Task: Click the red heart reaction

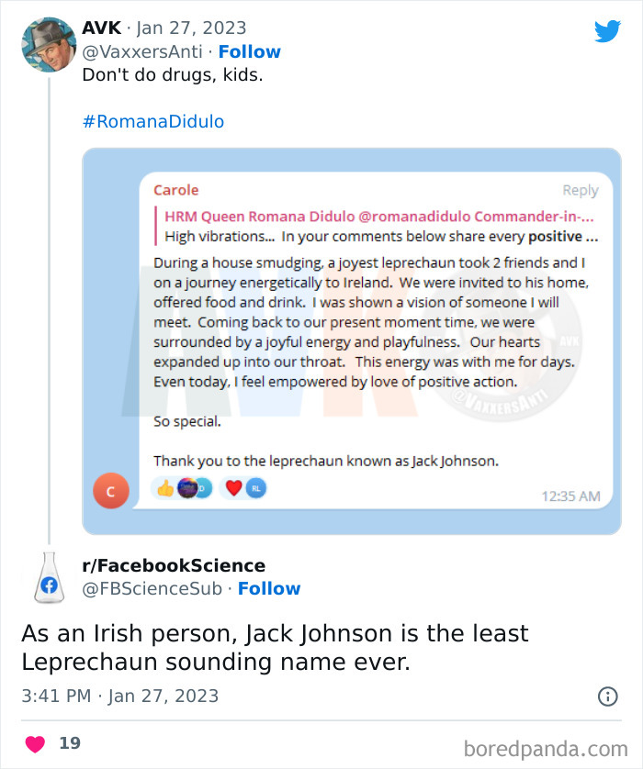Action: [233, 489]
